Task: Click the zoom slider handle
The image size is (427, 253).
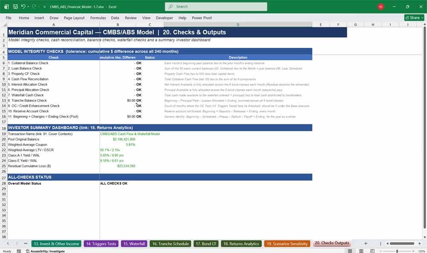Action: tap(397, 251)
